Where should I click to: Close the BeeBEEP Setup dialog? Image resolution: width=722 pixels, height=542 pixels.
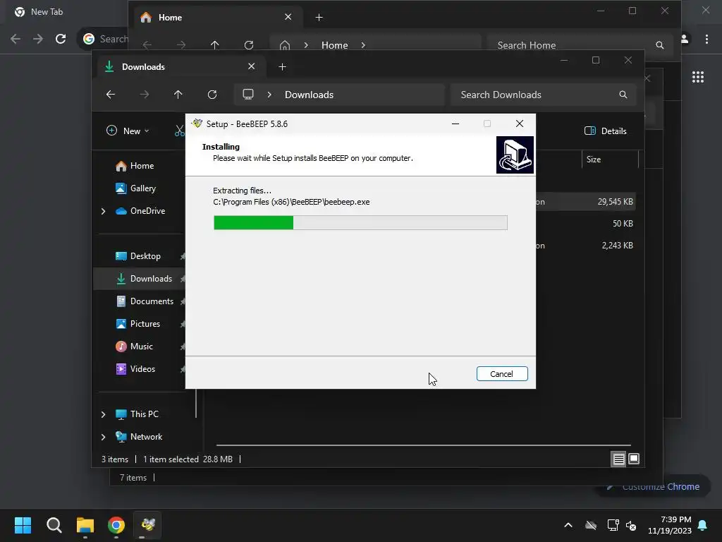(520, 124)
